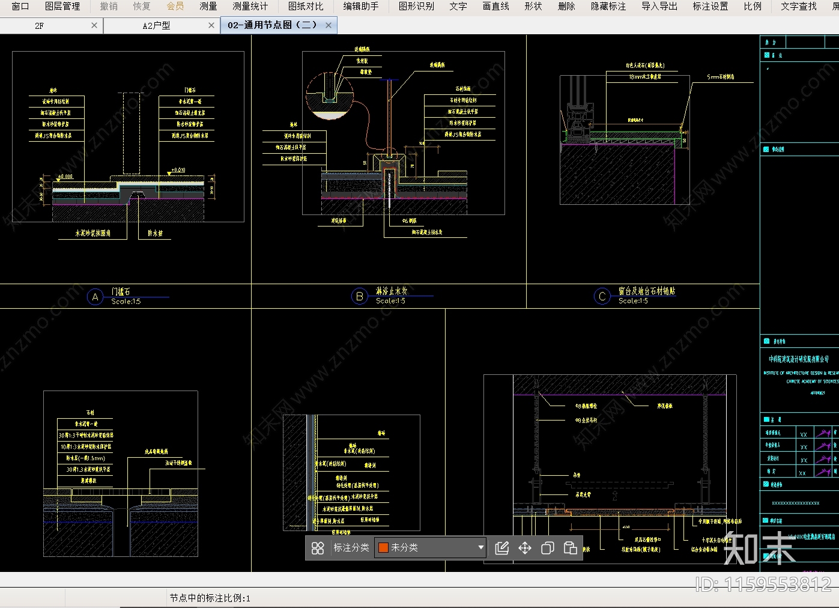Open 测量统计 measurement statistics
839x608 pixels.
point(250,6)
